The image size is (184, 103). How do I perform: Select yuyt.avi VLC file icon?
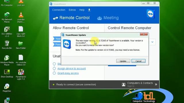point(21,3)
